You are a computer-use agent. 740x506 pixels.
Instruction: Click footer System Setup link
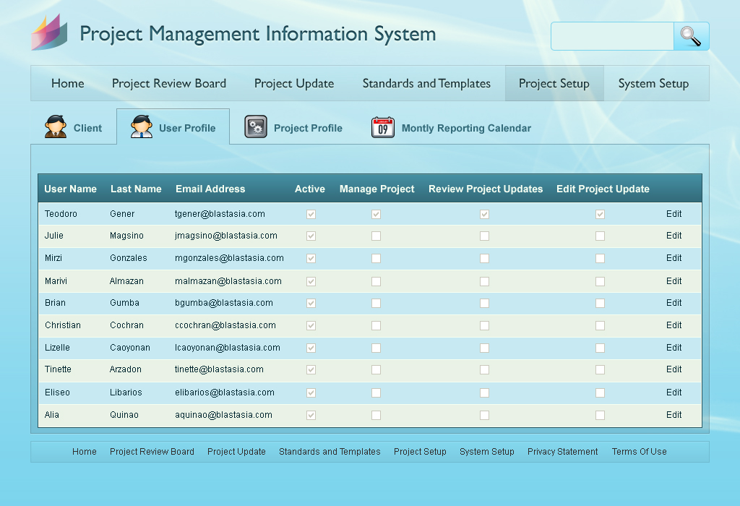[487, 452]
